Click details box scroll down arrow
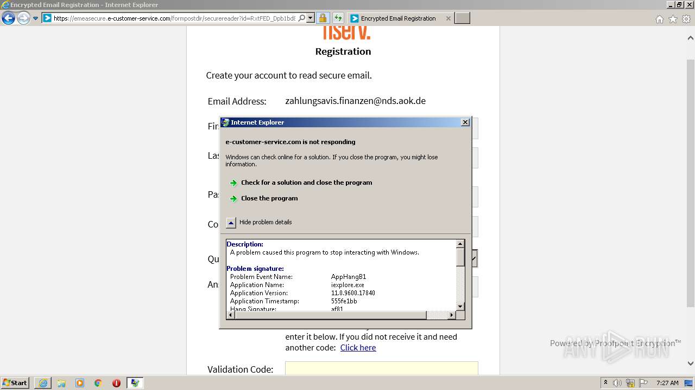Screen dimensions: 695x390 click(460, 307)
